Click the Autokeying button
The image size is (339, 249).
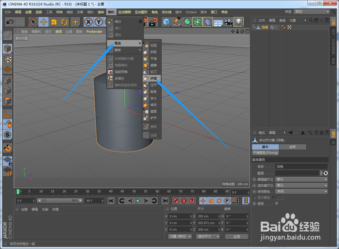tap(184, 201)
